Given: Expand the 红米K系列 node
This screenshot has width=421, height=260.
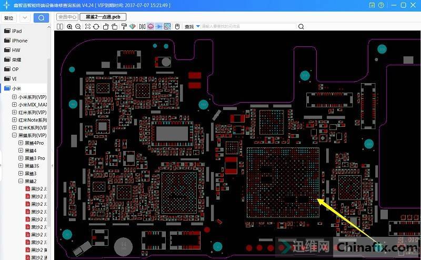Looking at the screenshot, I should click(15, 127).
